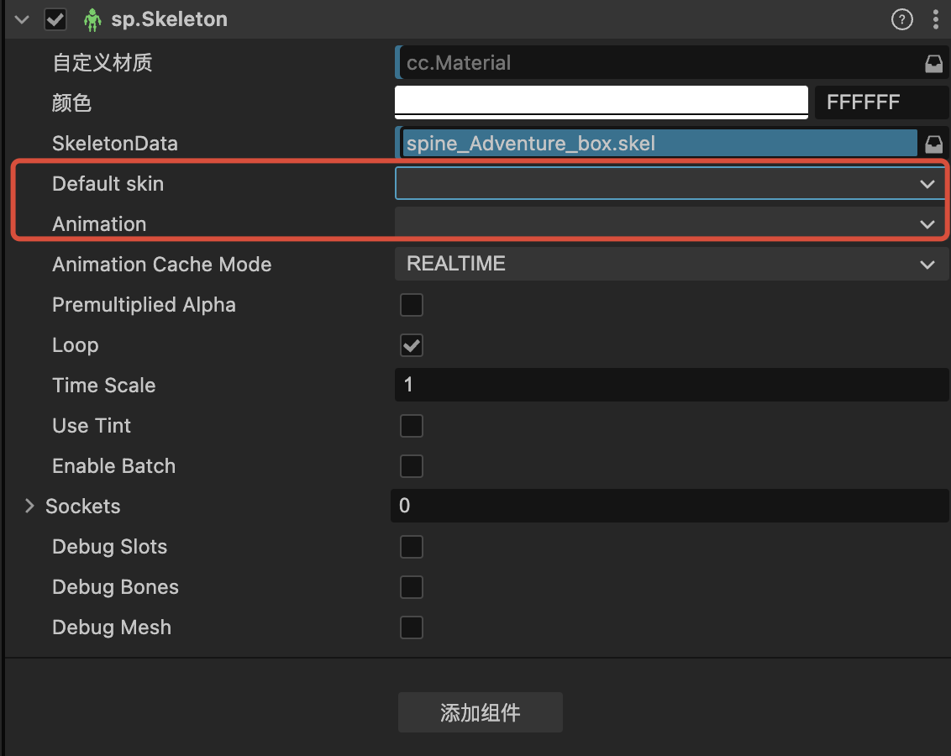
Task: Disable the sp.Skeleton component checkbox
Action: coord(56,19)
